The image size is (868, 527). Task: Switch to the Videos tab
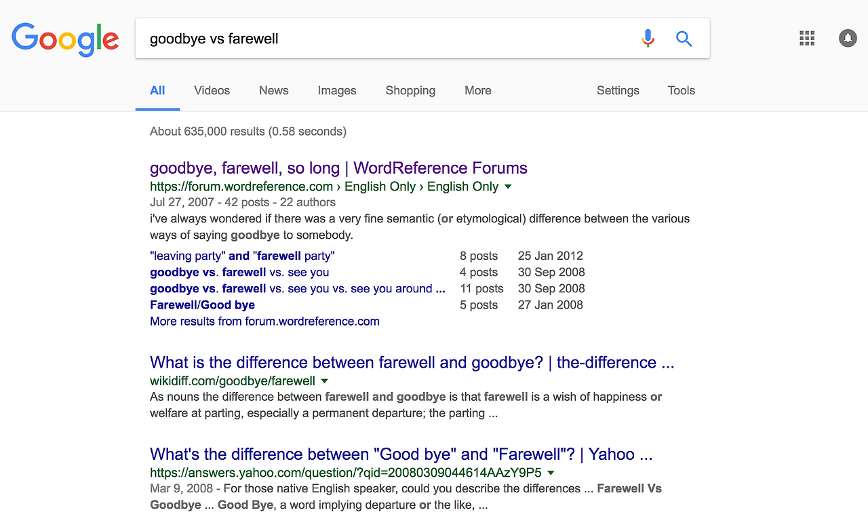point(212,90)
